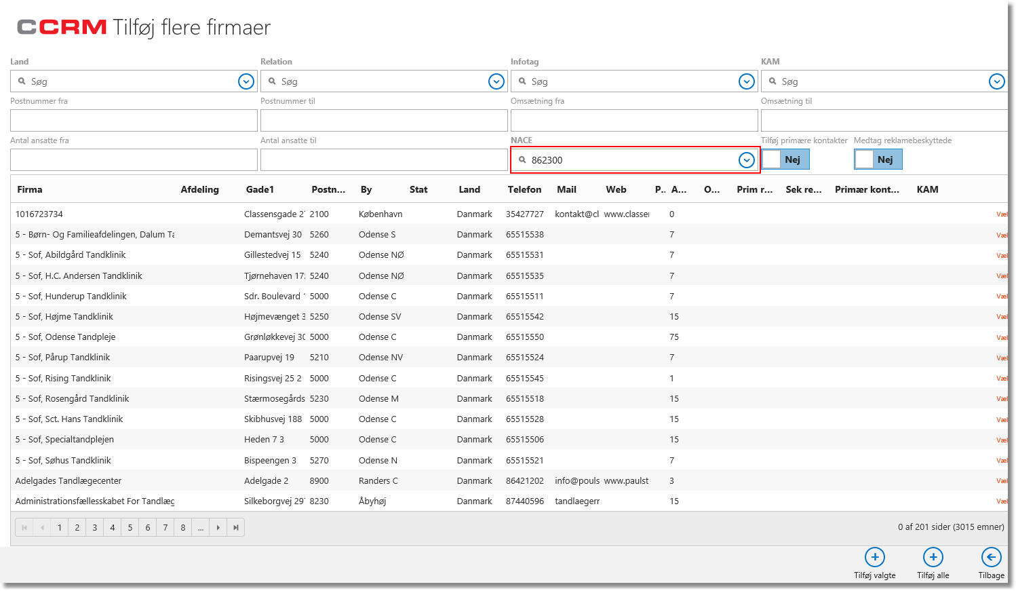Click city cell København
Screen dimensions: 1016x591
[x=380, y=214]
